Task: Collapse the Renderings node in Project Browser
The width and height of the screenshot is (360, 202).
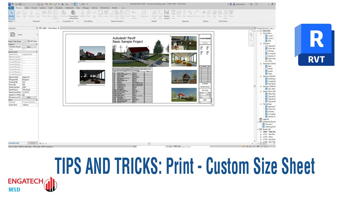Action: point(261,104)
